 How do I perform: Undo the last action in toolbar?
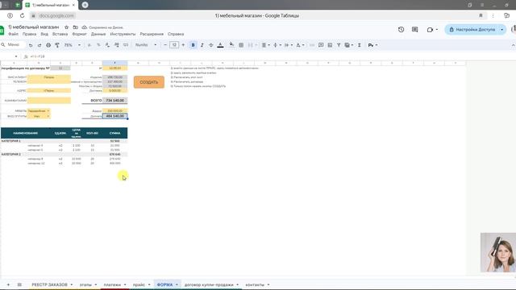pyautogui.click(x=31, y=45)
